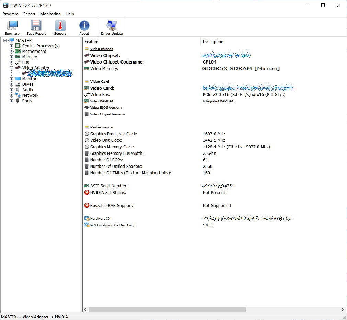
Task: Click the HWiNFO64 title bar app icon
Action: coord(5,5)
